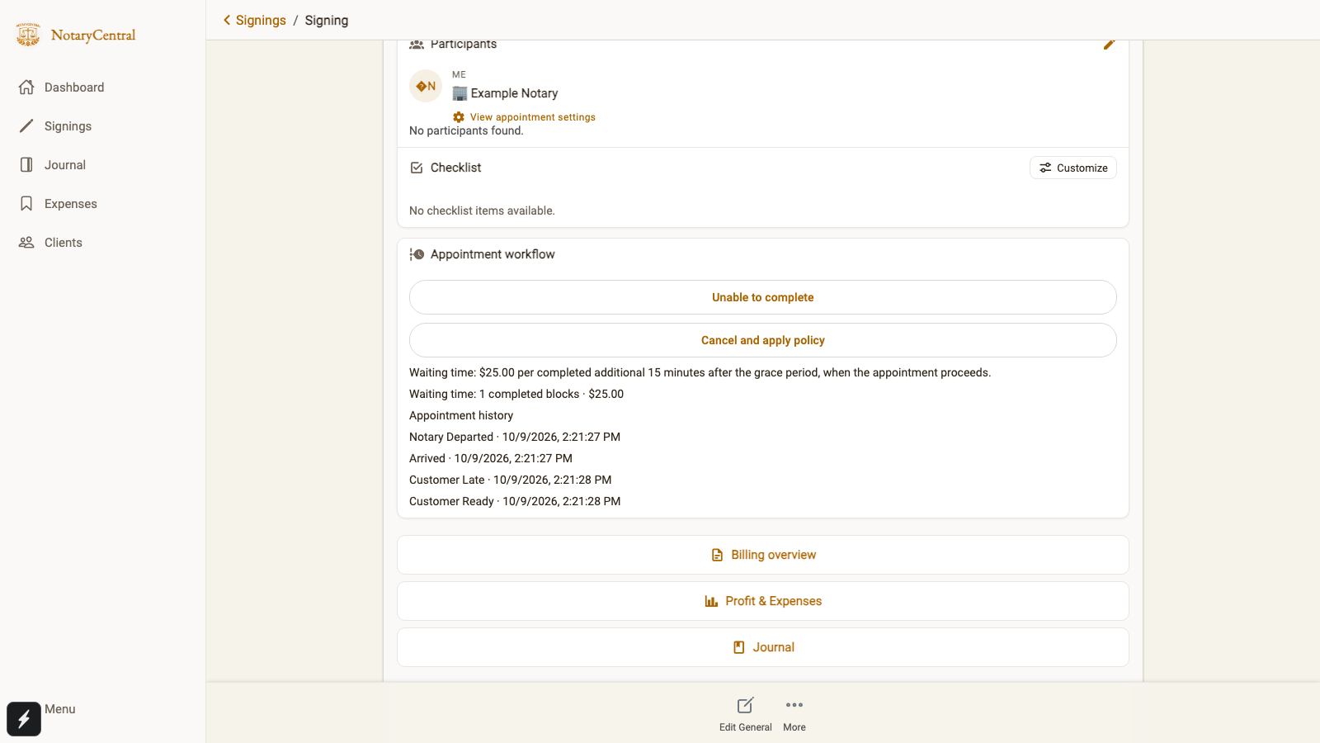This screenshot has height=743, width=1320.
Task: Click the back chevron before Signings
Action: [227, 20]
